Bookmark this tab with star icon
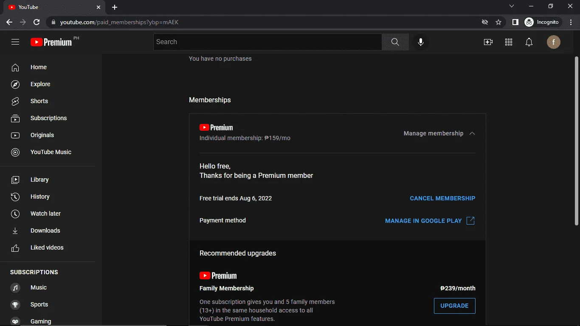Image resolution: width=580 pixels, height=326 pixels. (x=498, y=22)
